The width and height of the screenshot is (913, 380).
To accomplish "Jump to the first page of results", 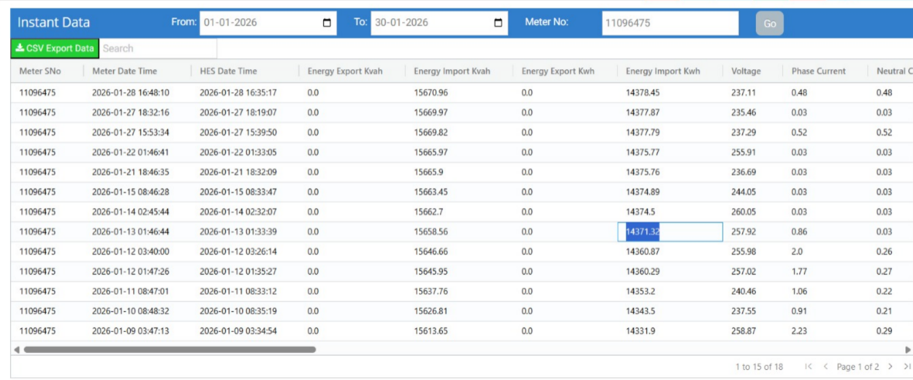I will pyautogui.click(x=808, y=366).
